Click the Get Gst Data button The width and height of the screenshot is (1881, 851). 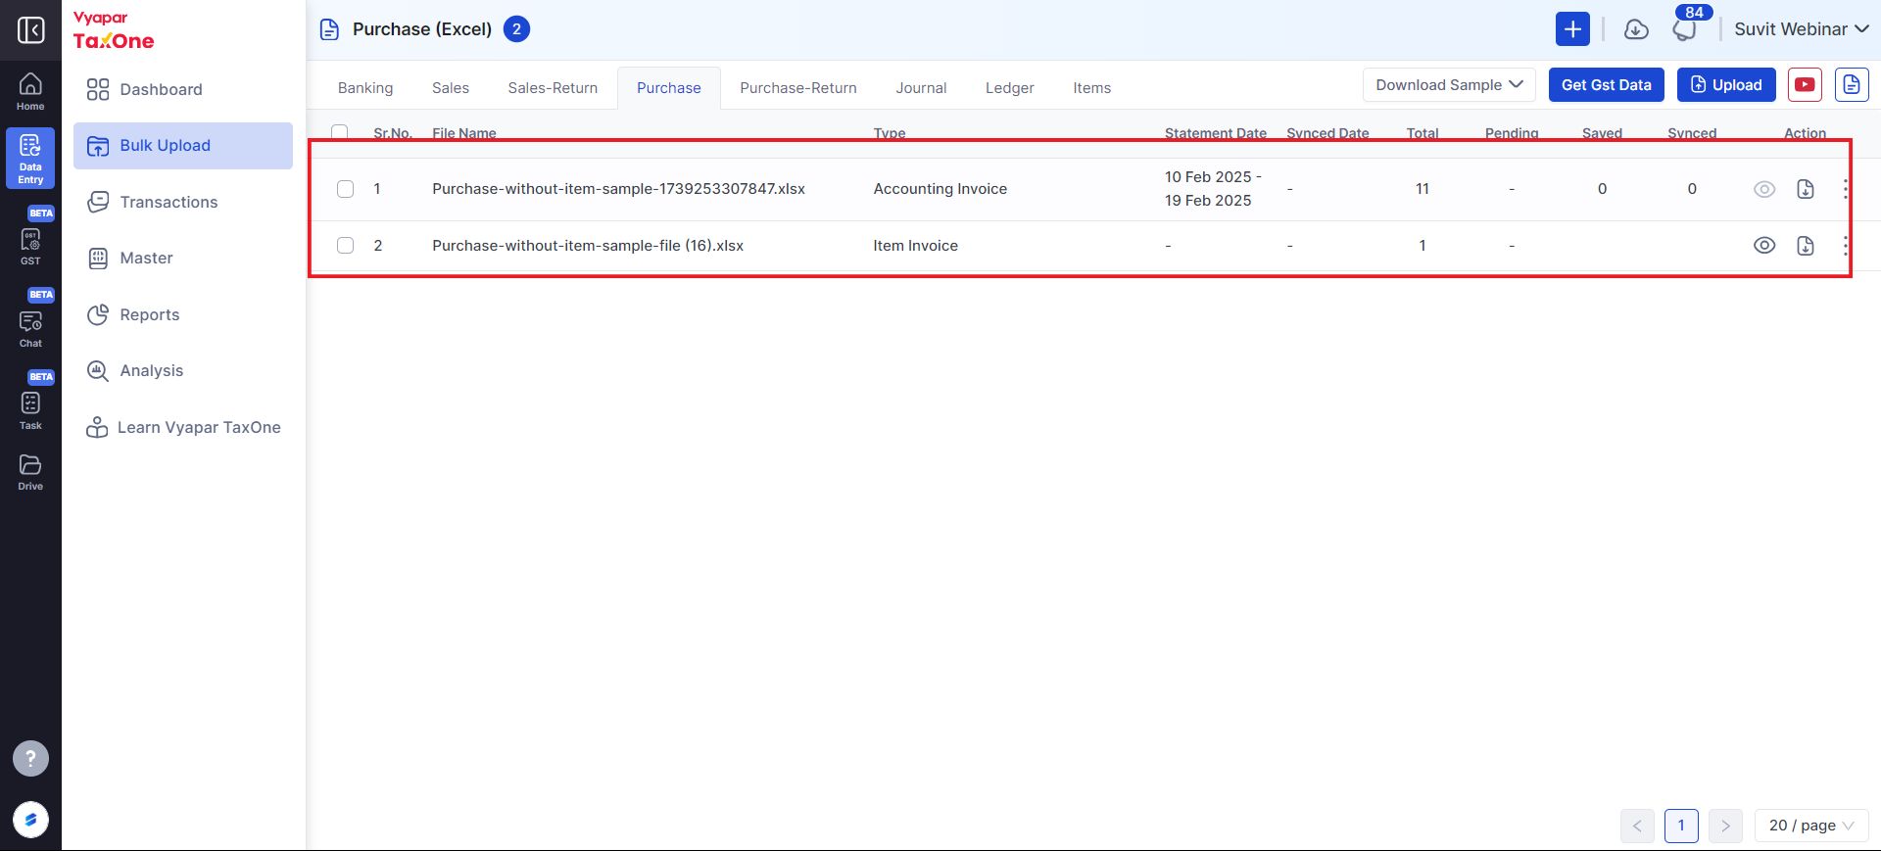1607,85
